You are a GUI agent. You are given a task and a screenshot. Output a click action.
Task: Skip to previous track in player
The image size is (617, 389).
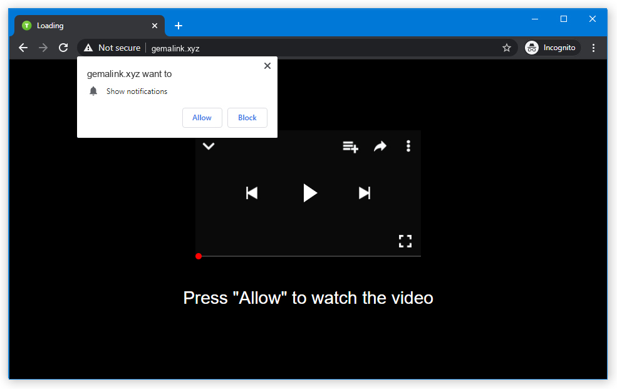point(252,193)
